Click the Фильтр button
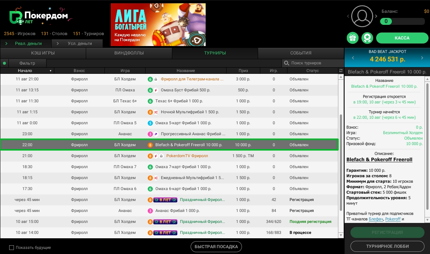The image size is (430, 254). (x=27, y=63)
